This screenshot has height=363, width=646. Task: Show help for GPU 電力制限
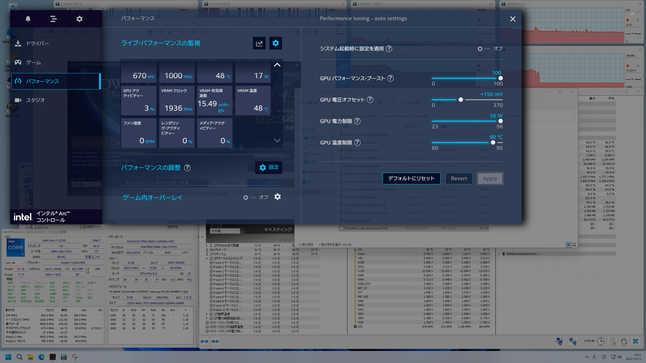(x=357, y=121)
